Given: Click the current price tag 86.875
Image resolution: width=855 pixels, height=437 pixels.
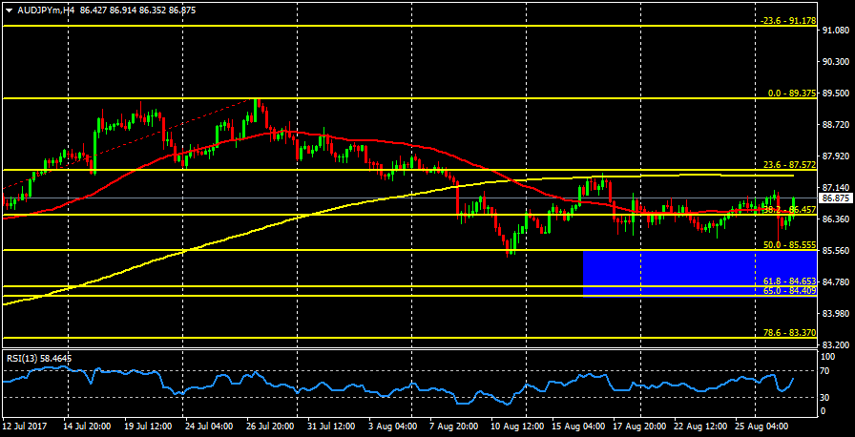Looking at the screenshot, I should [x=836, y=198].
